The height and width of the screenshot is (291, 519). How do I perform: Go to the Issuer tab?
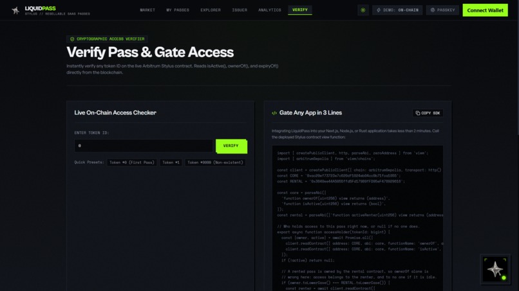coord(240,10)
